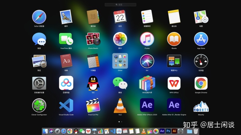Click VS Code icon in the Dock

click(113, 131)
